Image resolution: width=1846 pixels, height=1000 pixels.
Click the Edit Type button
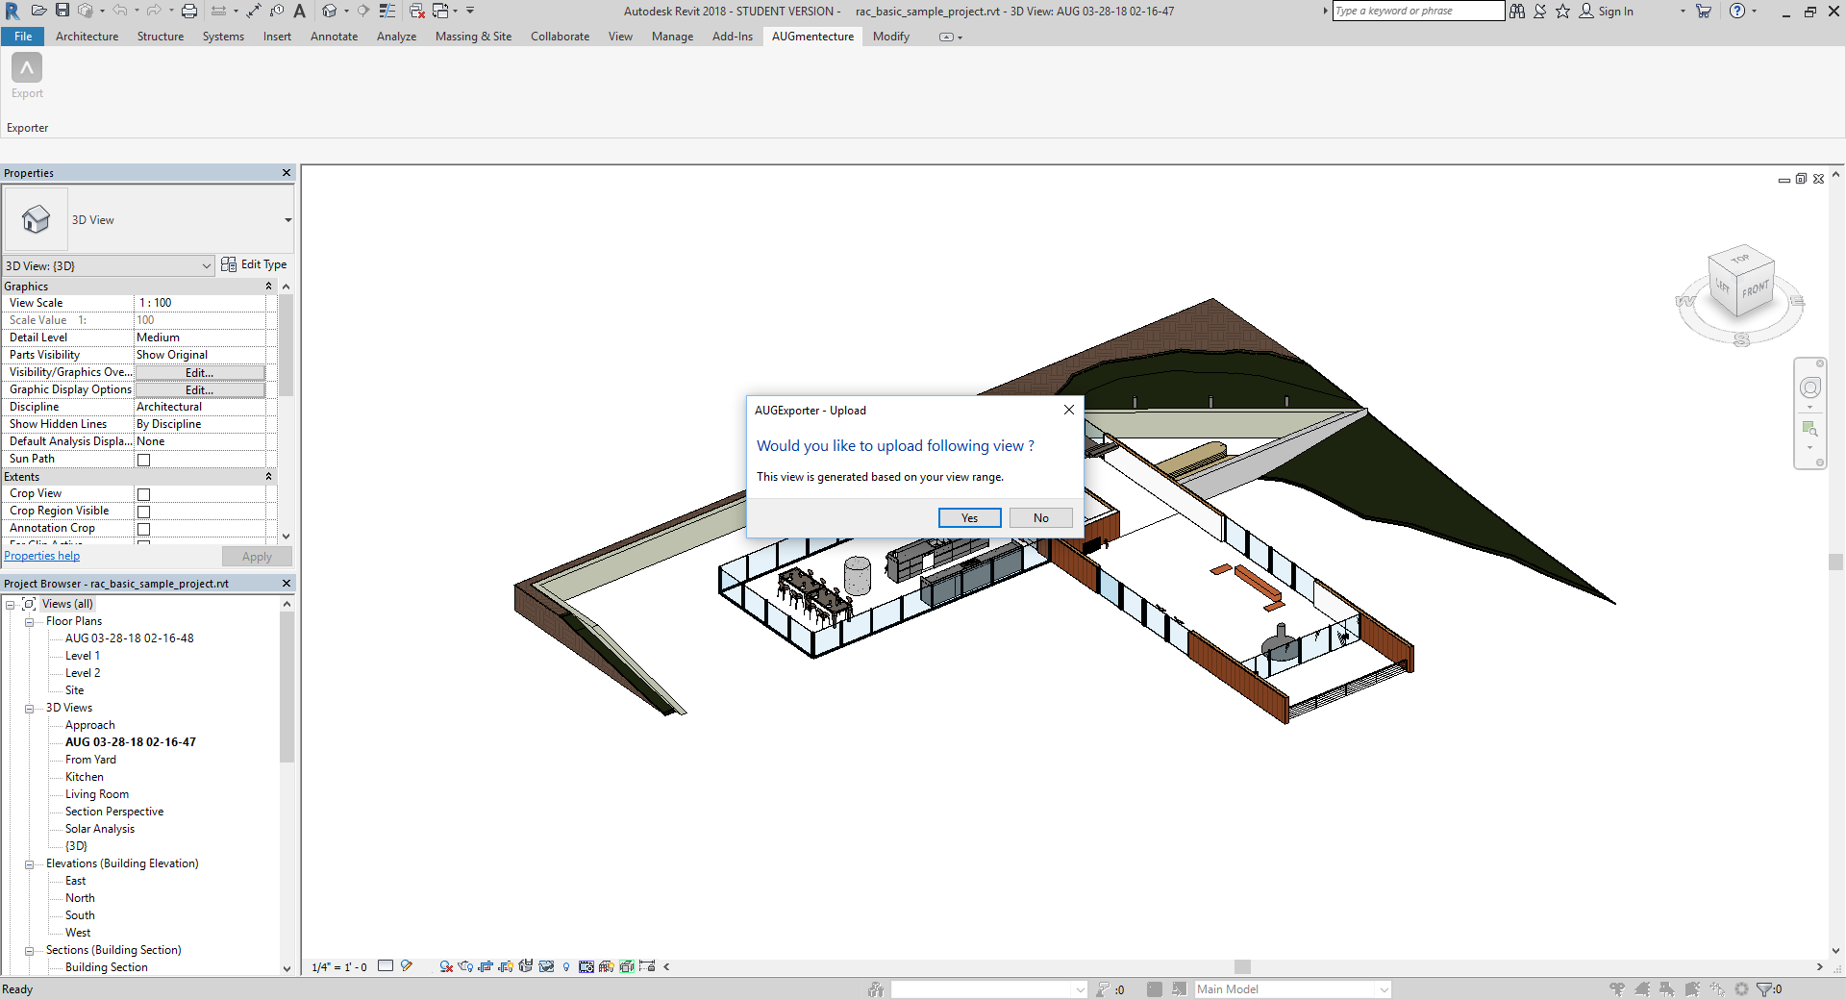pyautogui.click(x=254, y=264)
